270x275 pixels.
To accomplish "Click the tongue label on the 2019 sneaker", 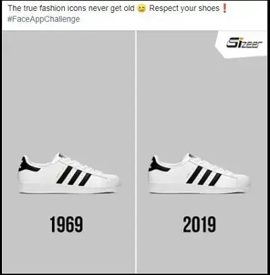I will (x=192, y=155).
